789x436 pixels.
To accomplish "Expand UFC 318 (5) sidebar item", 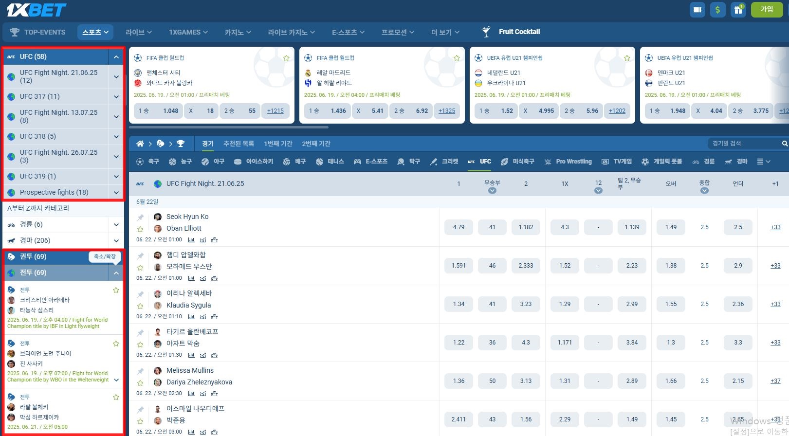I will click(x=116, y=137).
